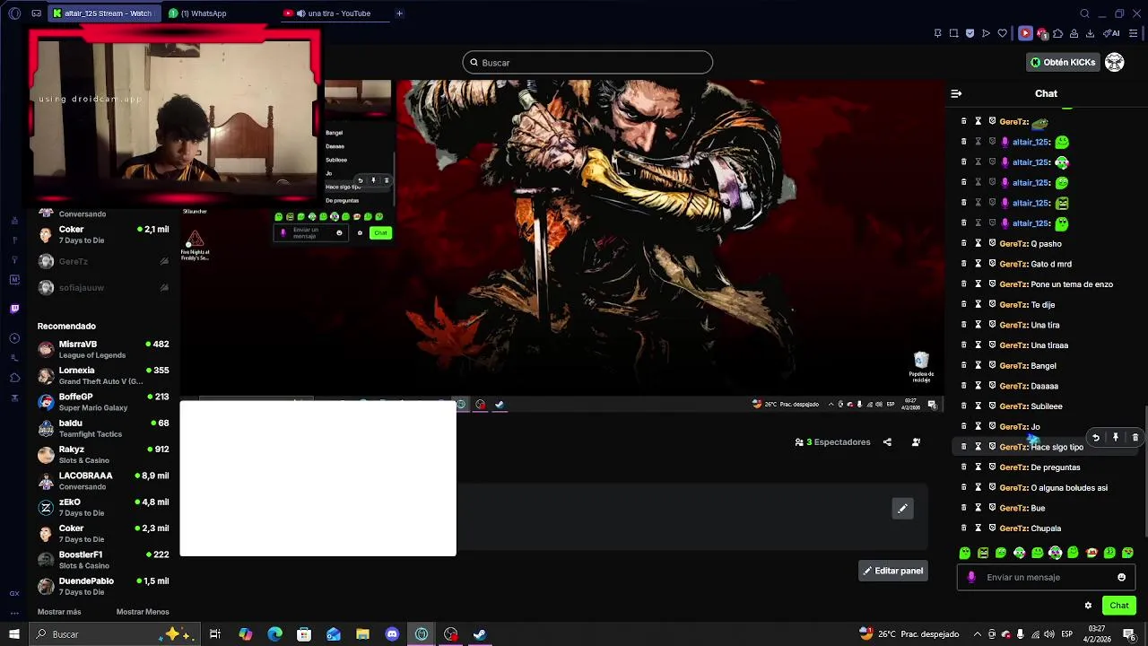
Task: Open the browser AI assistant
Action: (x=1110, y=33)
